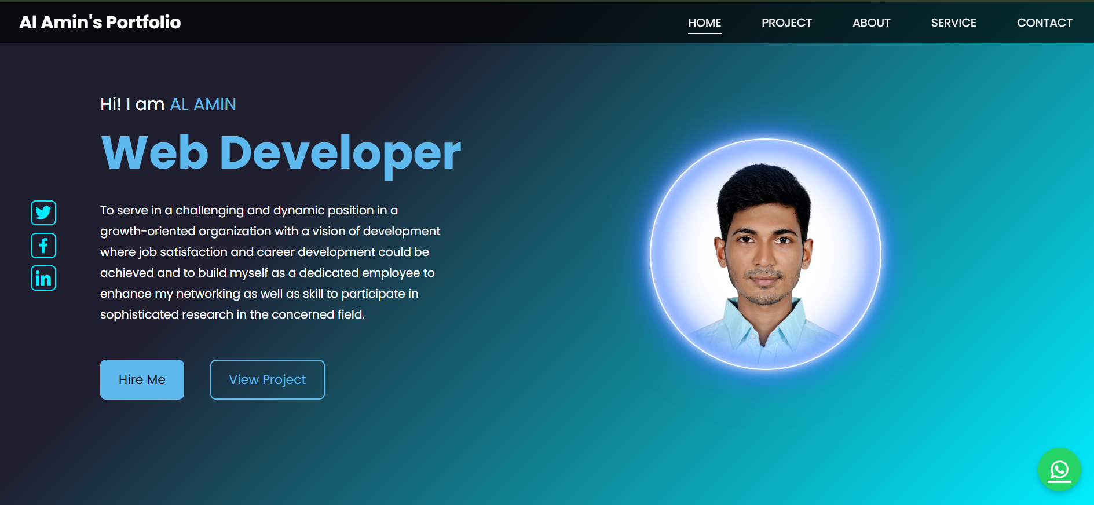This screenshot has height=505, width=1094.
Task: Open the PROJECT nav item
Action: [786, 23]
